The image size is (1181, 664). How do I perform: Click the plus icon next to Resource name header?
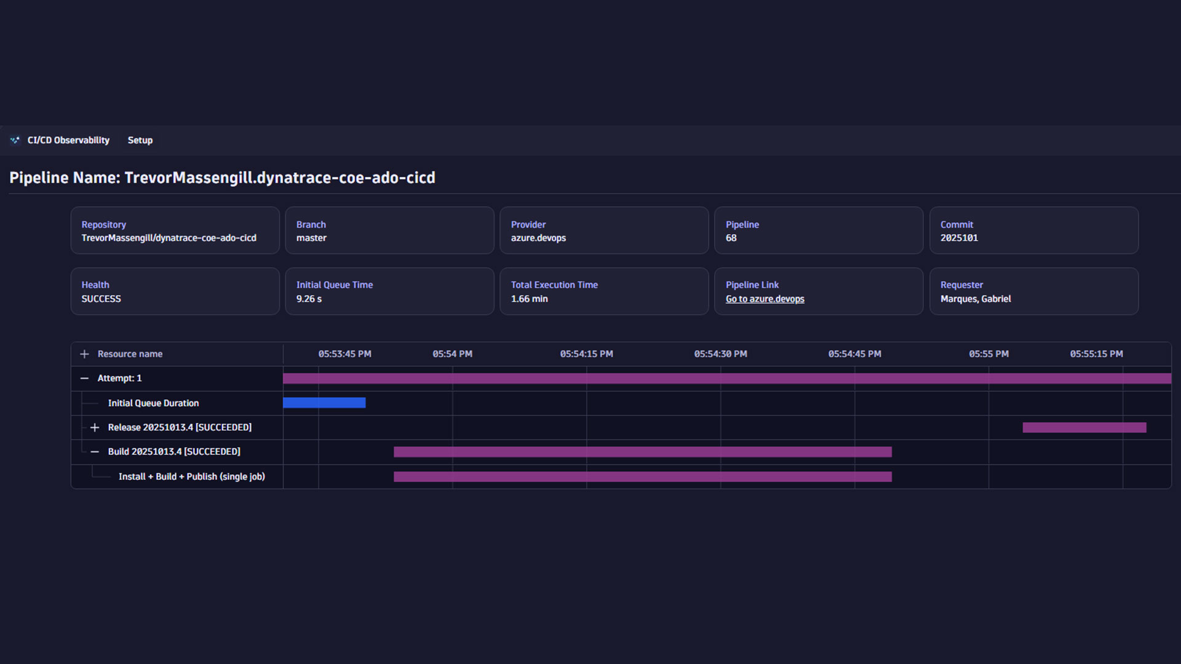click(x=84, y=354)
